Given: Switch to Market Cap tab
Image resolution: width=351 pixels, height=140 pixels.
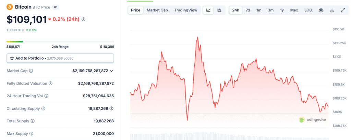Looking at the screenshot, I should [x=157, y=10].
